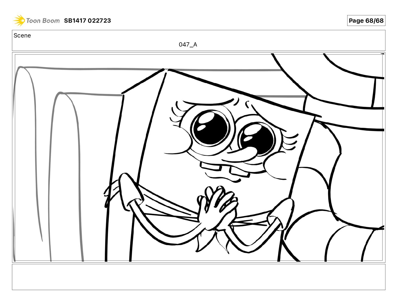Click the empty notes box below the panel
The image size is (398, 308).
coord(198,277)
